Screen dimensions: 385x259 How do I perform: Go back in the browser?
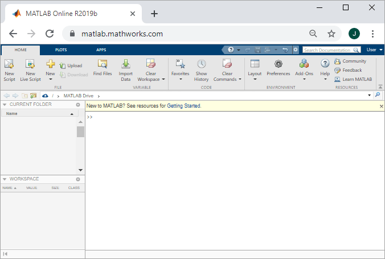tap(13, 34)
